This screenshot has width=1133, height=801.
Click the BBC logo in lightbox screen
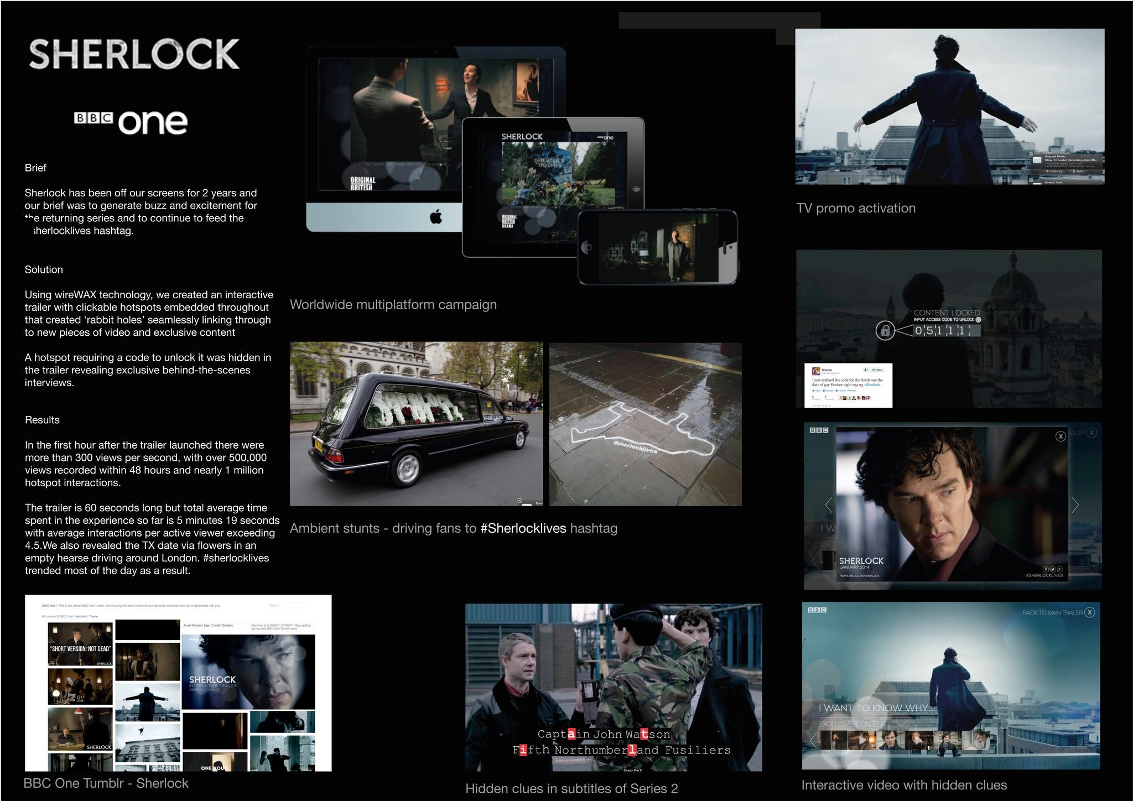819,430
